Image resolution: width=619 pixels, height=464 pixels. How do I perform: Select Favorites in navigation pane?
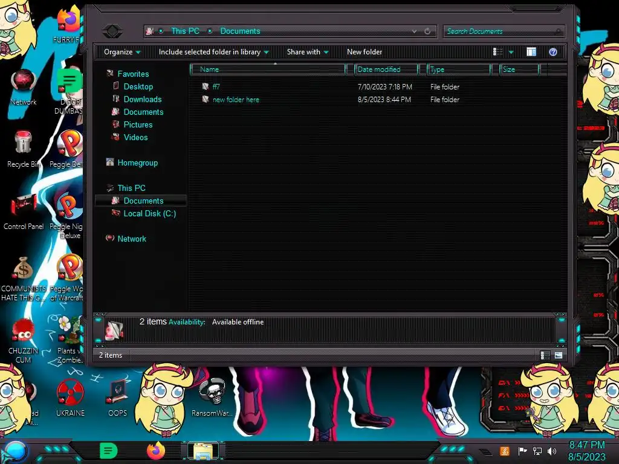click(133, 74)
